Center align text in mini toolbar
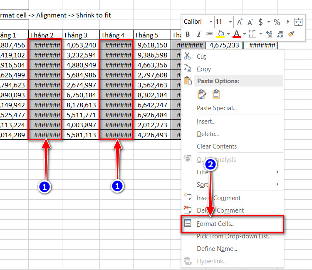 click(209, 34)
